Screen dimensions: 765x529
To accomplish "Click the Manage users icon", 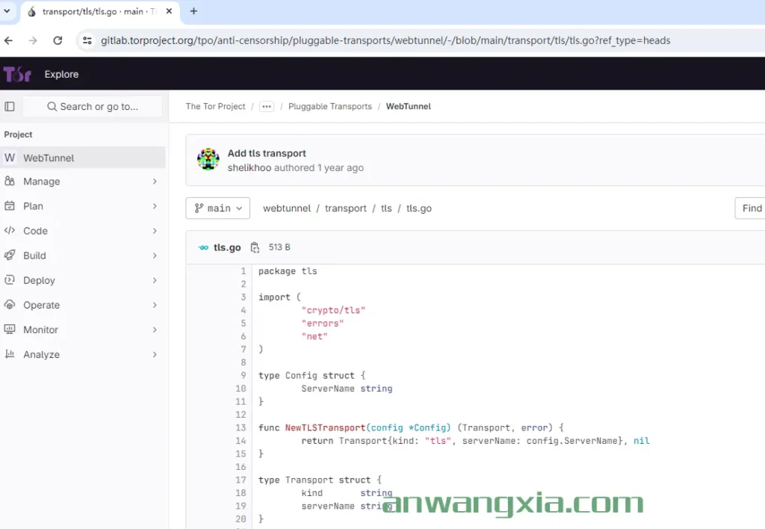I will coord(9,181).
